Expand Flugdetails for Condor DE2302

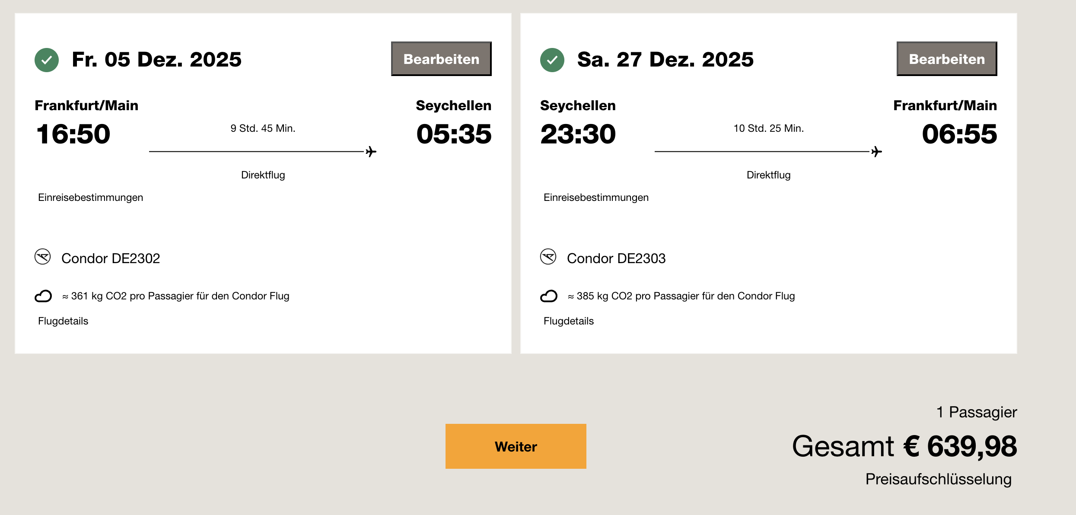[x=63, y=321]
